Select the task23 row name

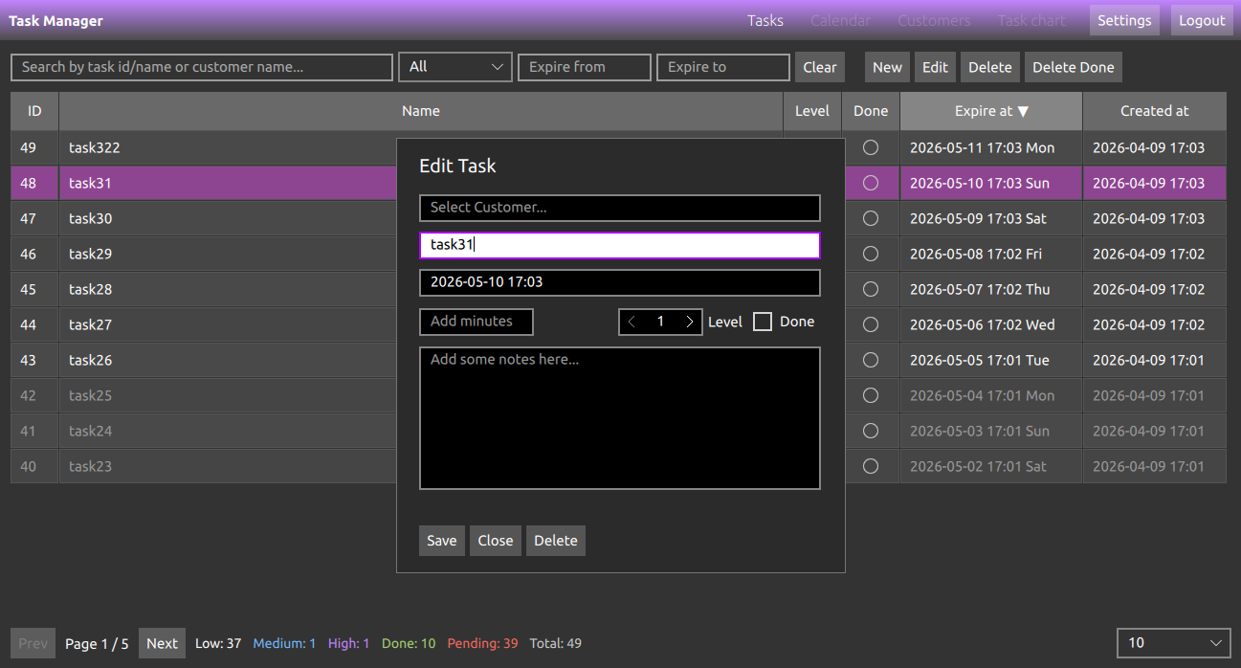(x=91, y=466)
